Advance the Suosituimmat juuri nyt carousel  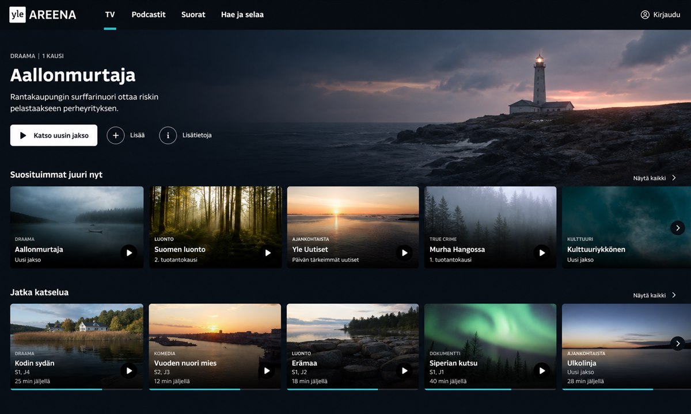coord(678,228)
